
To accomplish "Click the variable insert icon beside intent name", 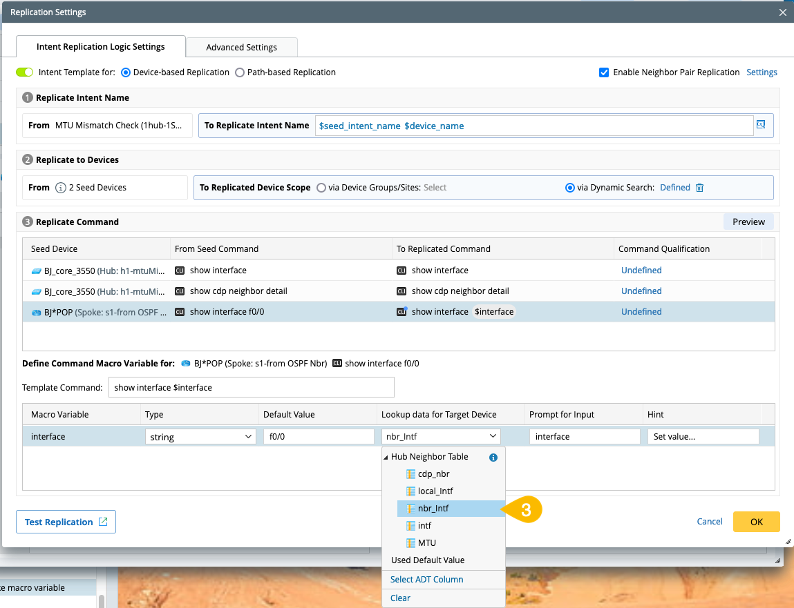I will pyautogui.click(x=761, y=125).
